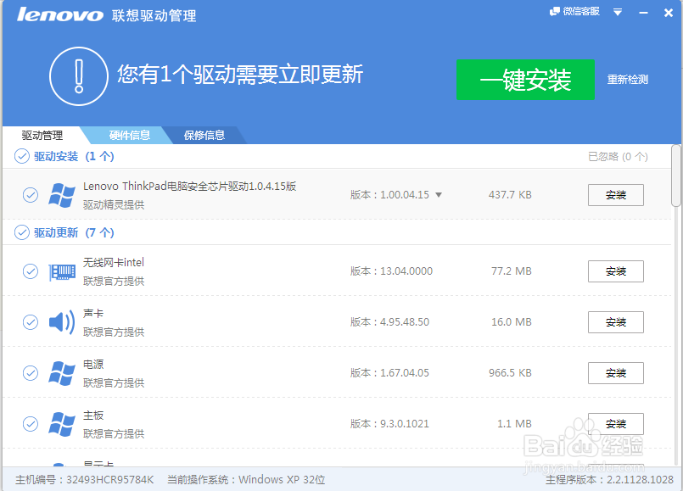Click the green 一键安装 button

click(x=525, y=80)
